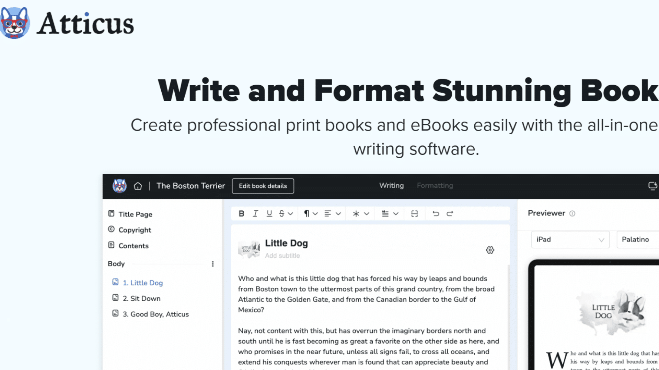Click the Little Dog chapter title
Image resolution: width=659 pixels, height=370 pixels.
(286, 243)
